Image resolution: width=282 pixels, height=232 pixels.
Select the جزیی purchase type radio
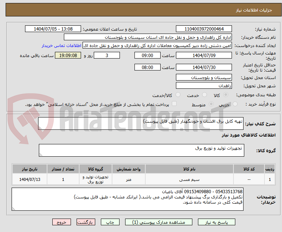point(235,104)
